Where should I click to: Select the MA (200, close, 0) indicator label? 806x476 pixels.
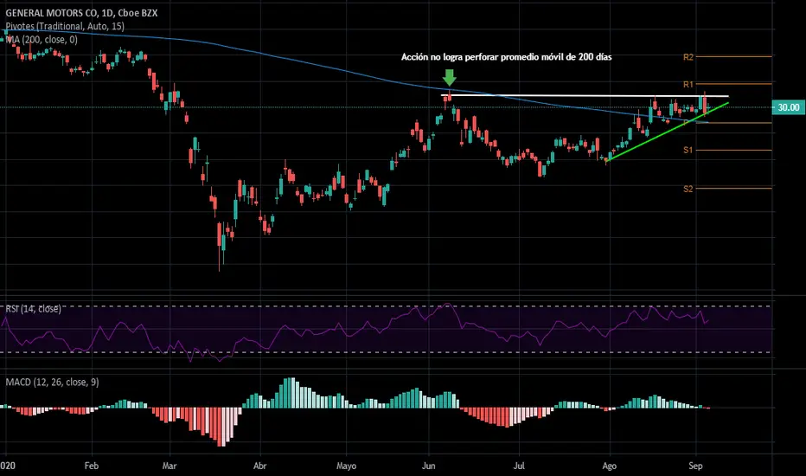coord(42,40)
